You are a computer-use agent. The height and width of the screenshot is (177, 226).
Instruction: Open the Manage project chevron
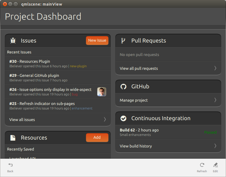[x=215, y=100]
